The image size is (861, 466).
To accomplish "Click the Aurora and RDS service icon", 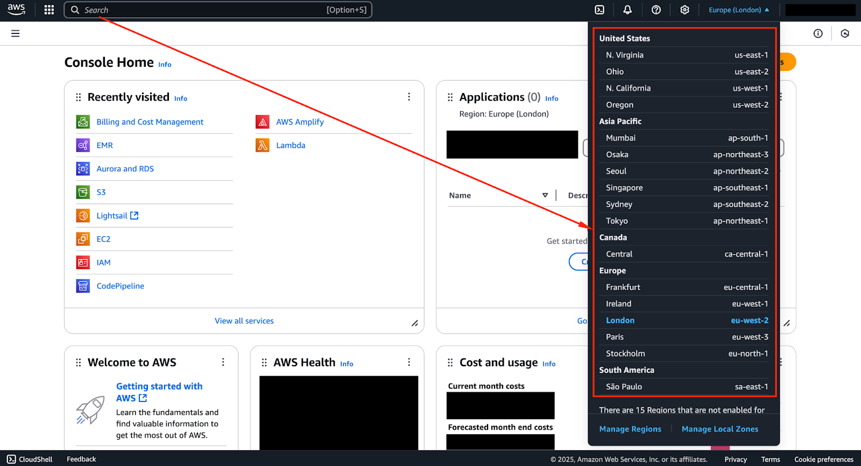I will [83, 168].
